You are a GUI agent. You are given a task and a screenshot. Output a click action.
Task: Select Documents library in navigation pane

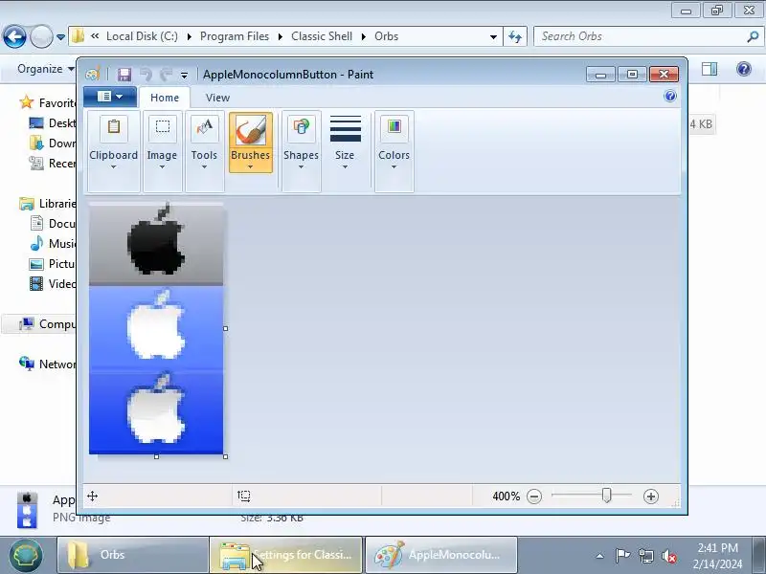click(x=53, y=224)
